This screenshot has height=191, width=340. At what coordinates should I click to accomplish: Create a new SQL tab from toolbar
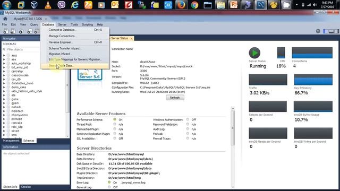6,31
